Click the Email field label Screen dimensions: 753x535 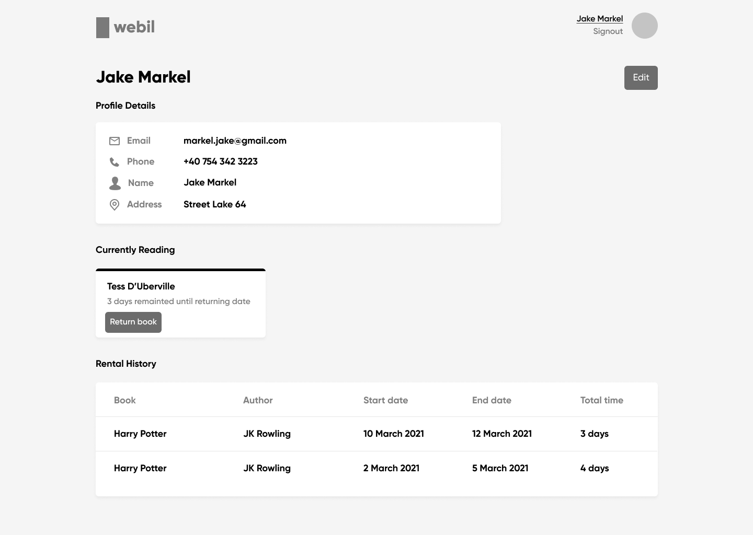(139, 141)
